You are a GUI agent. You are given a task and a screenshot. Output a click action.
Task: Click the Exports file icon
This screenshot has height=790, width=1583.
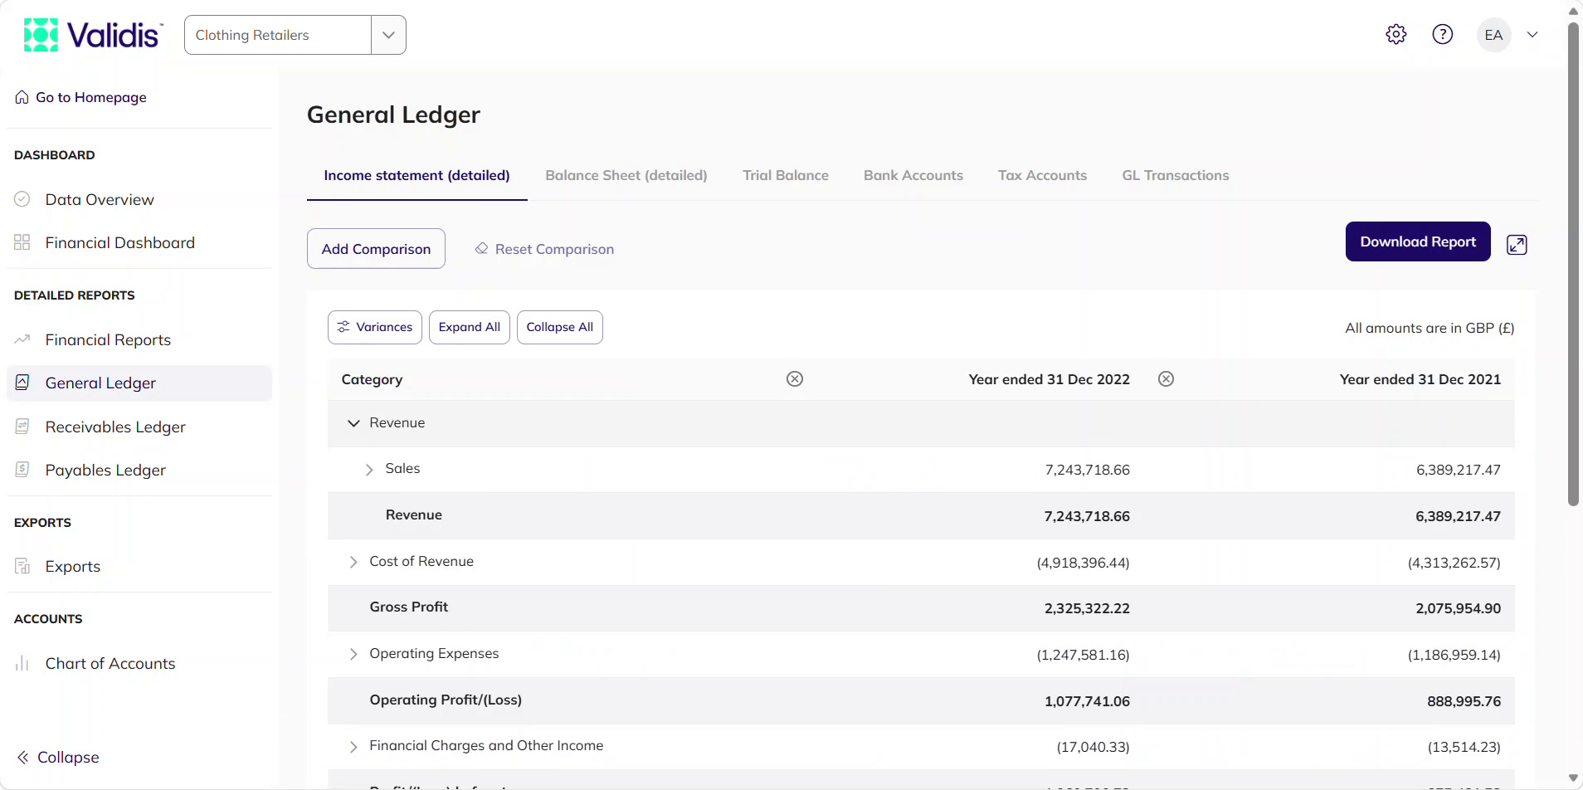pyautogui.click(x=22, y=566)
